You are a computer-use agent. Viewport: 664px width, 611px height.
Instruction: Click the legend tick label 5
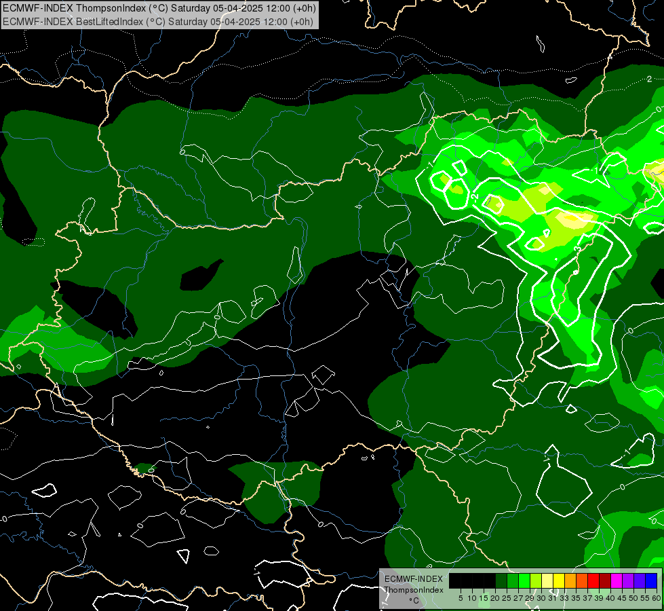pyautogui.click(x=461, y=598)
